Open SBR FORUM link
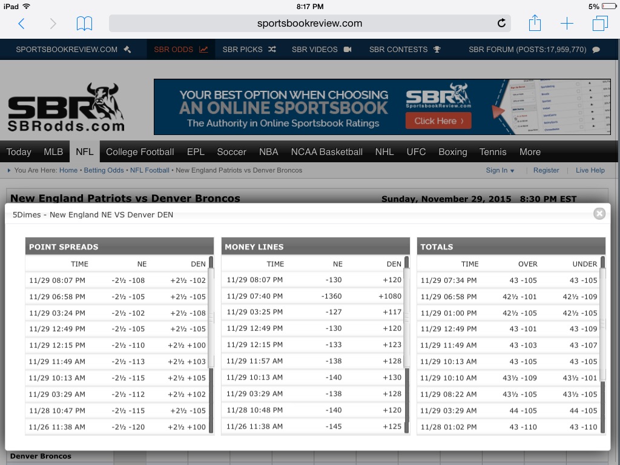 534,50
